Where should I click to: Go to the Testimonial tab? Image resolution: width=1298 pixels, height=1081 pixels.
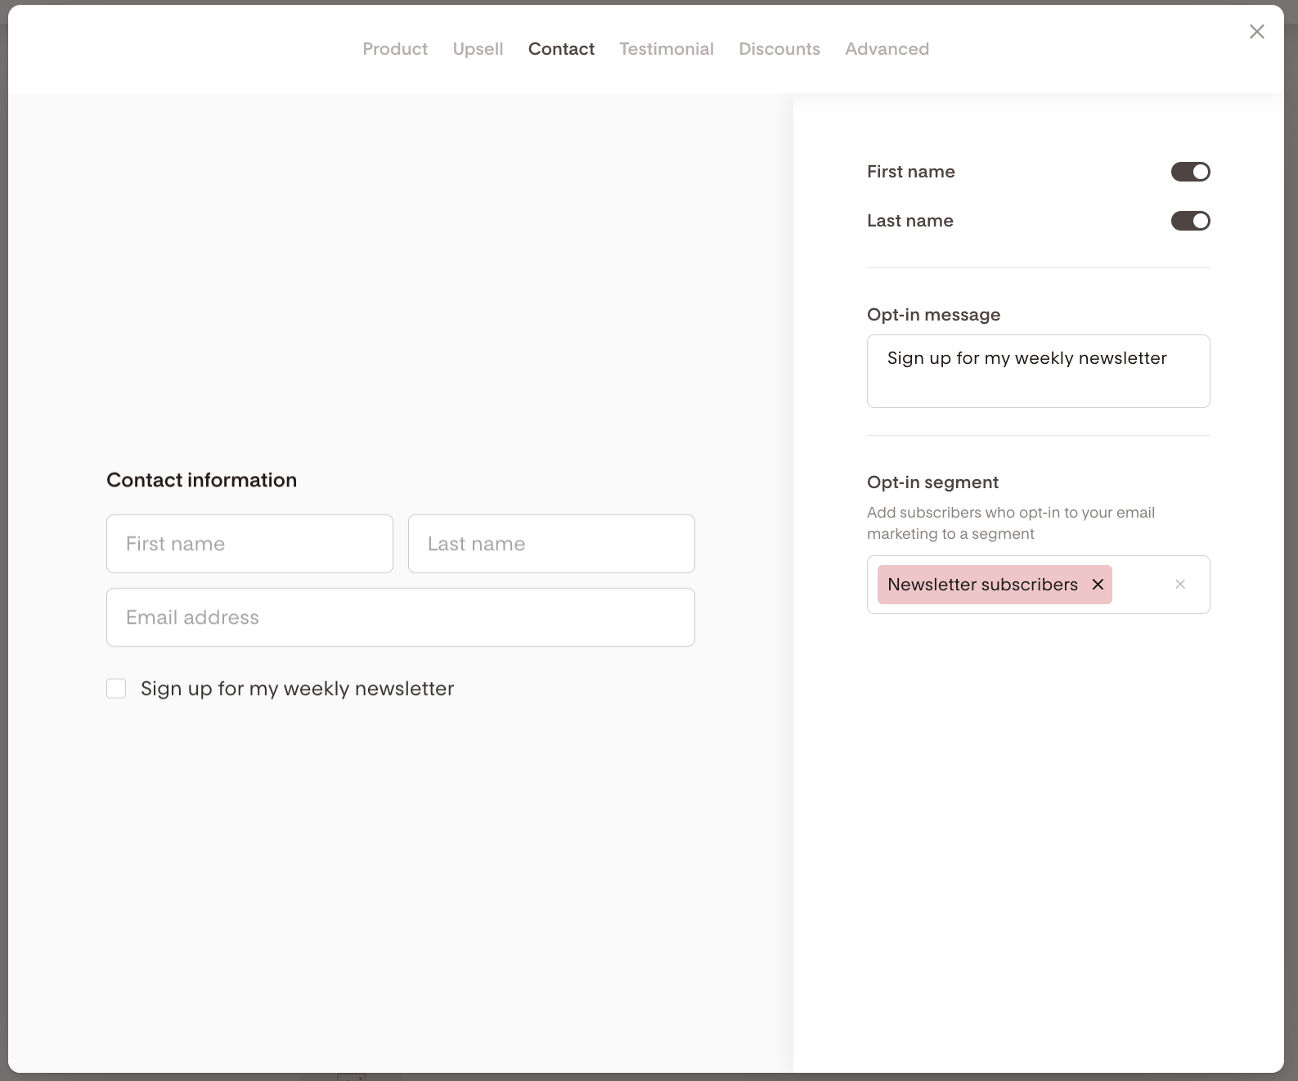tap(666, 49)
